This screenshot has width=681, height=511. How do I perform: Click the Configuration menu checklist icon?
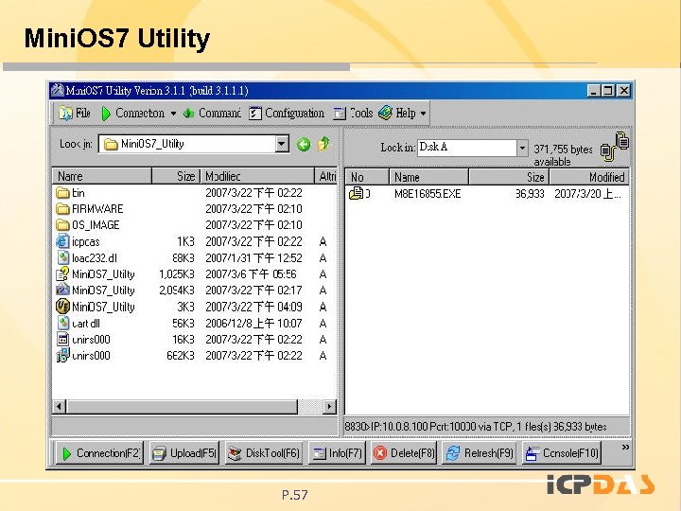[x=255, y=114]
